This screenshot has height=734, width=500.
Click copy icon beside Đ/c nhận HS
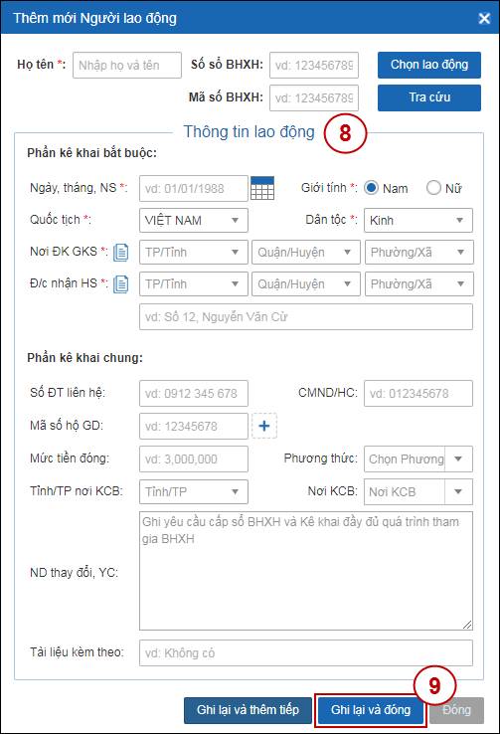coord(121,284)
